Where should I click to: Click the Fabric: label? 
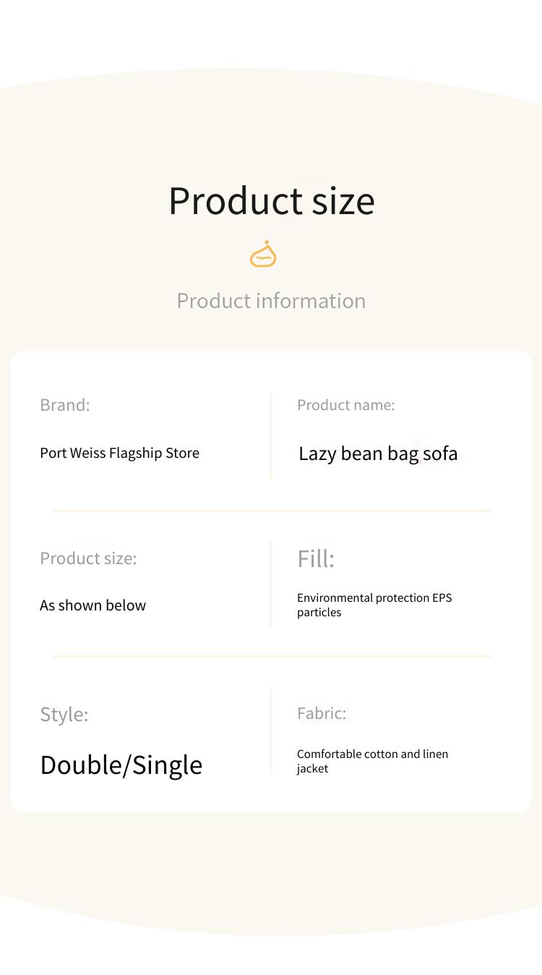coord(322,713)
